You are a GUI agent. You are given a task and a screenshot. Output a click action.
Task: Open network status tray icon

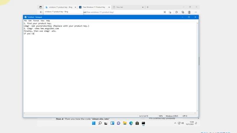click(x=179, y=123)
